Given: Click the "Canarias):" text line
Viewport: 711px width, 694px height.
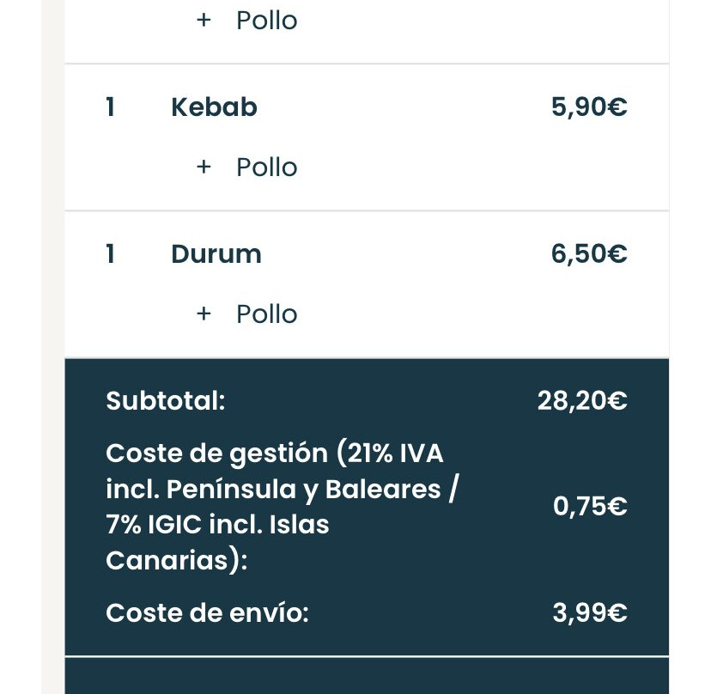Looking at the screenshot, I should pyautogui.click(x=177, y=561).
